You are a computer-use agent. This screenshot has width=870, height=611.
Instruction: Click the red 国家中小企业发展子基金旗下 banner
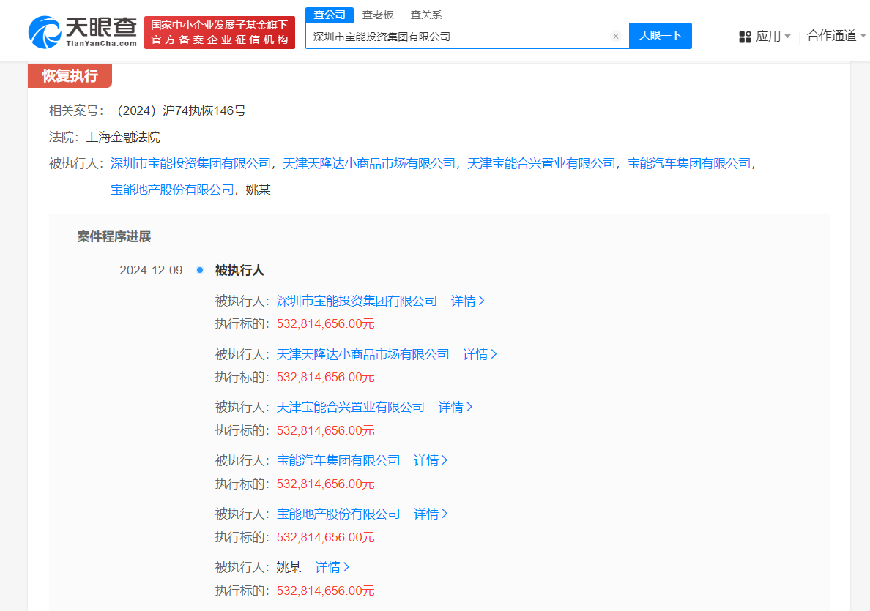coord(220,33)
